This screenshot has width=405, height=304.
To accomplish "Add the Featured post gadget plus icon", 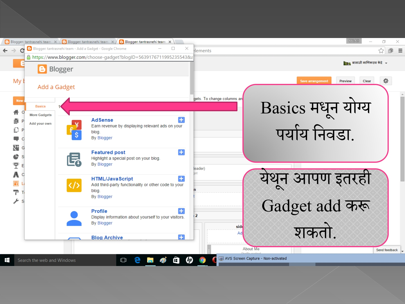I will [181, 152].
